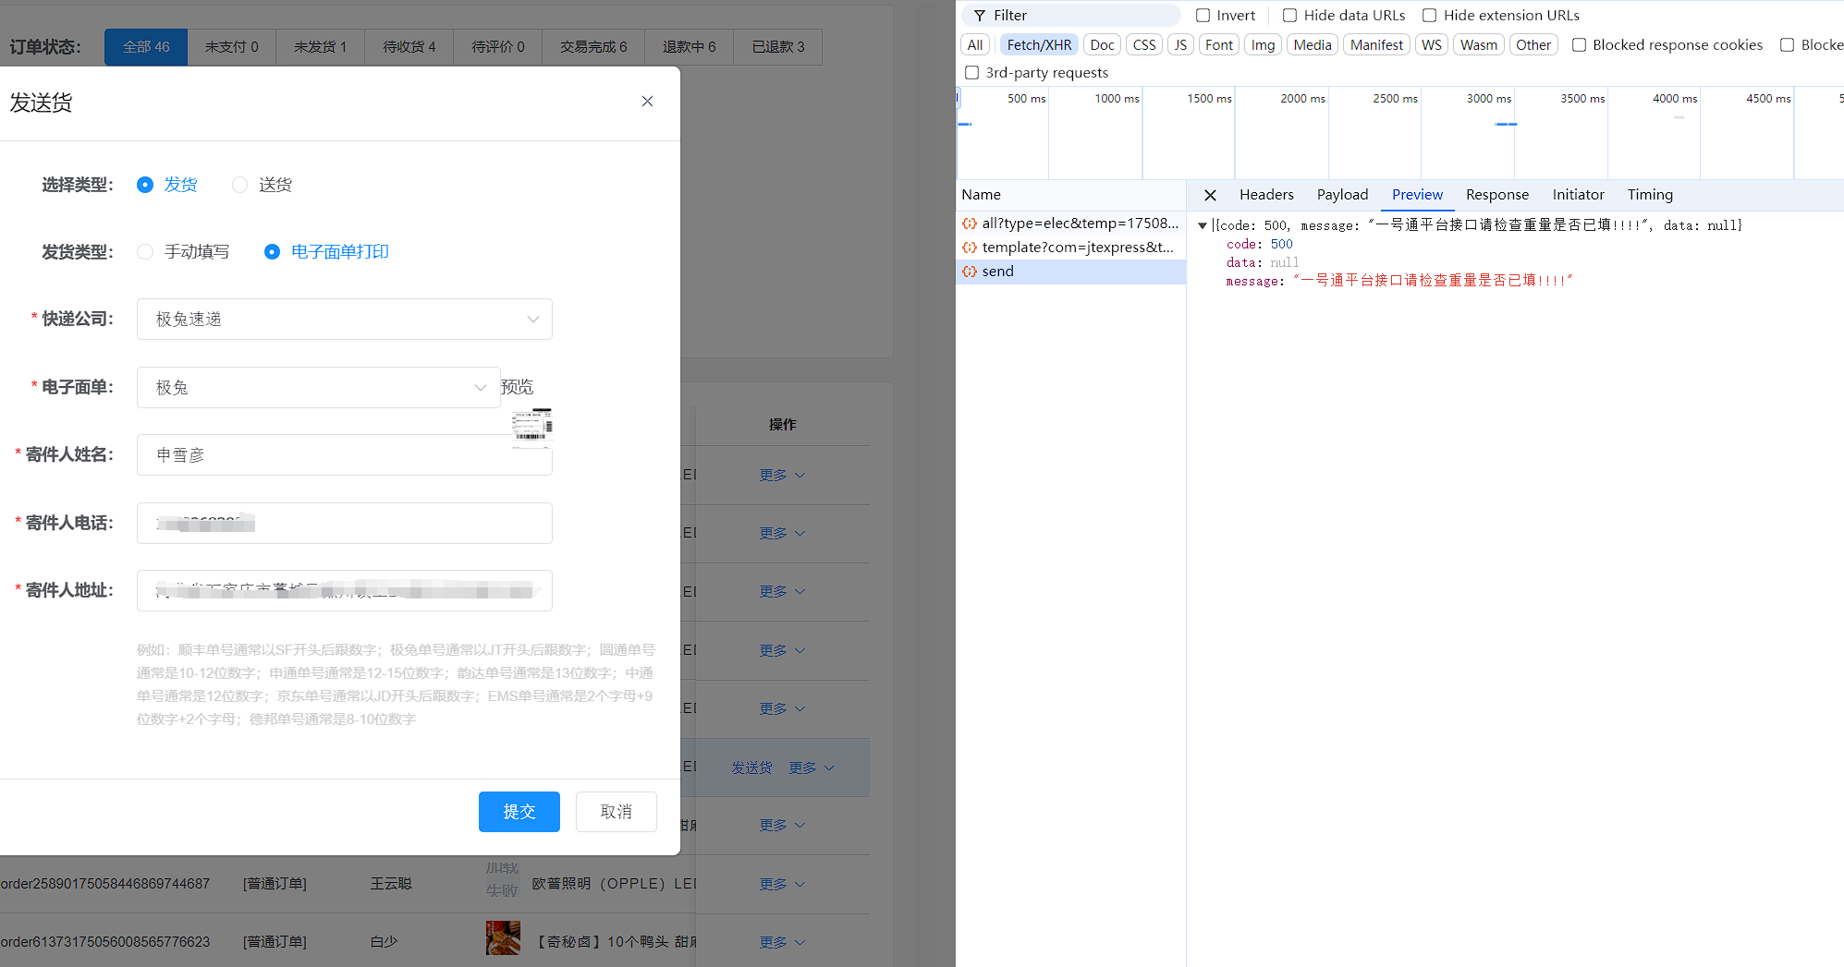Switch to the Headers tab
This screenshot has height=967, width=1844.
[1266, 195]
